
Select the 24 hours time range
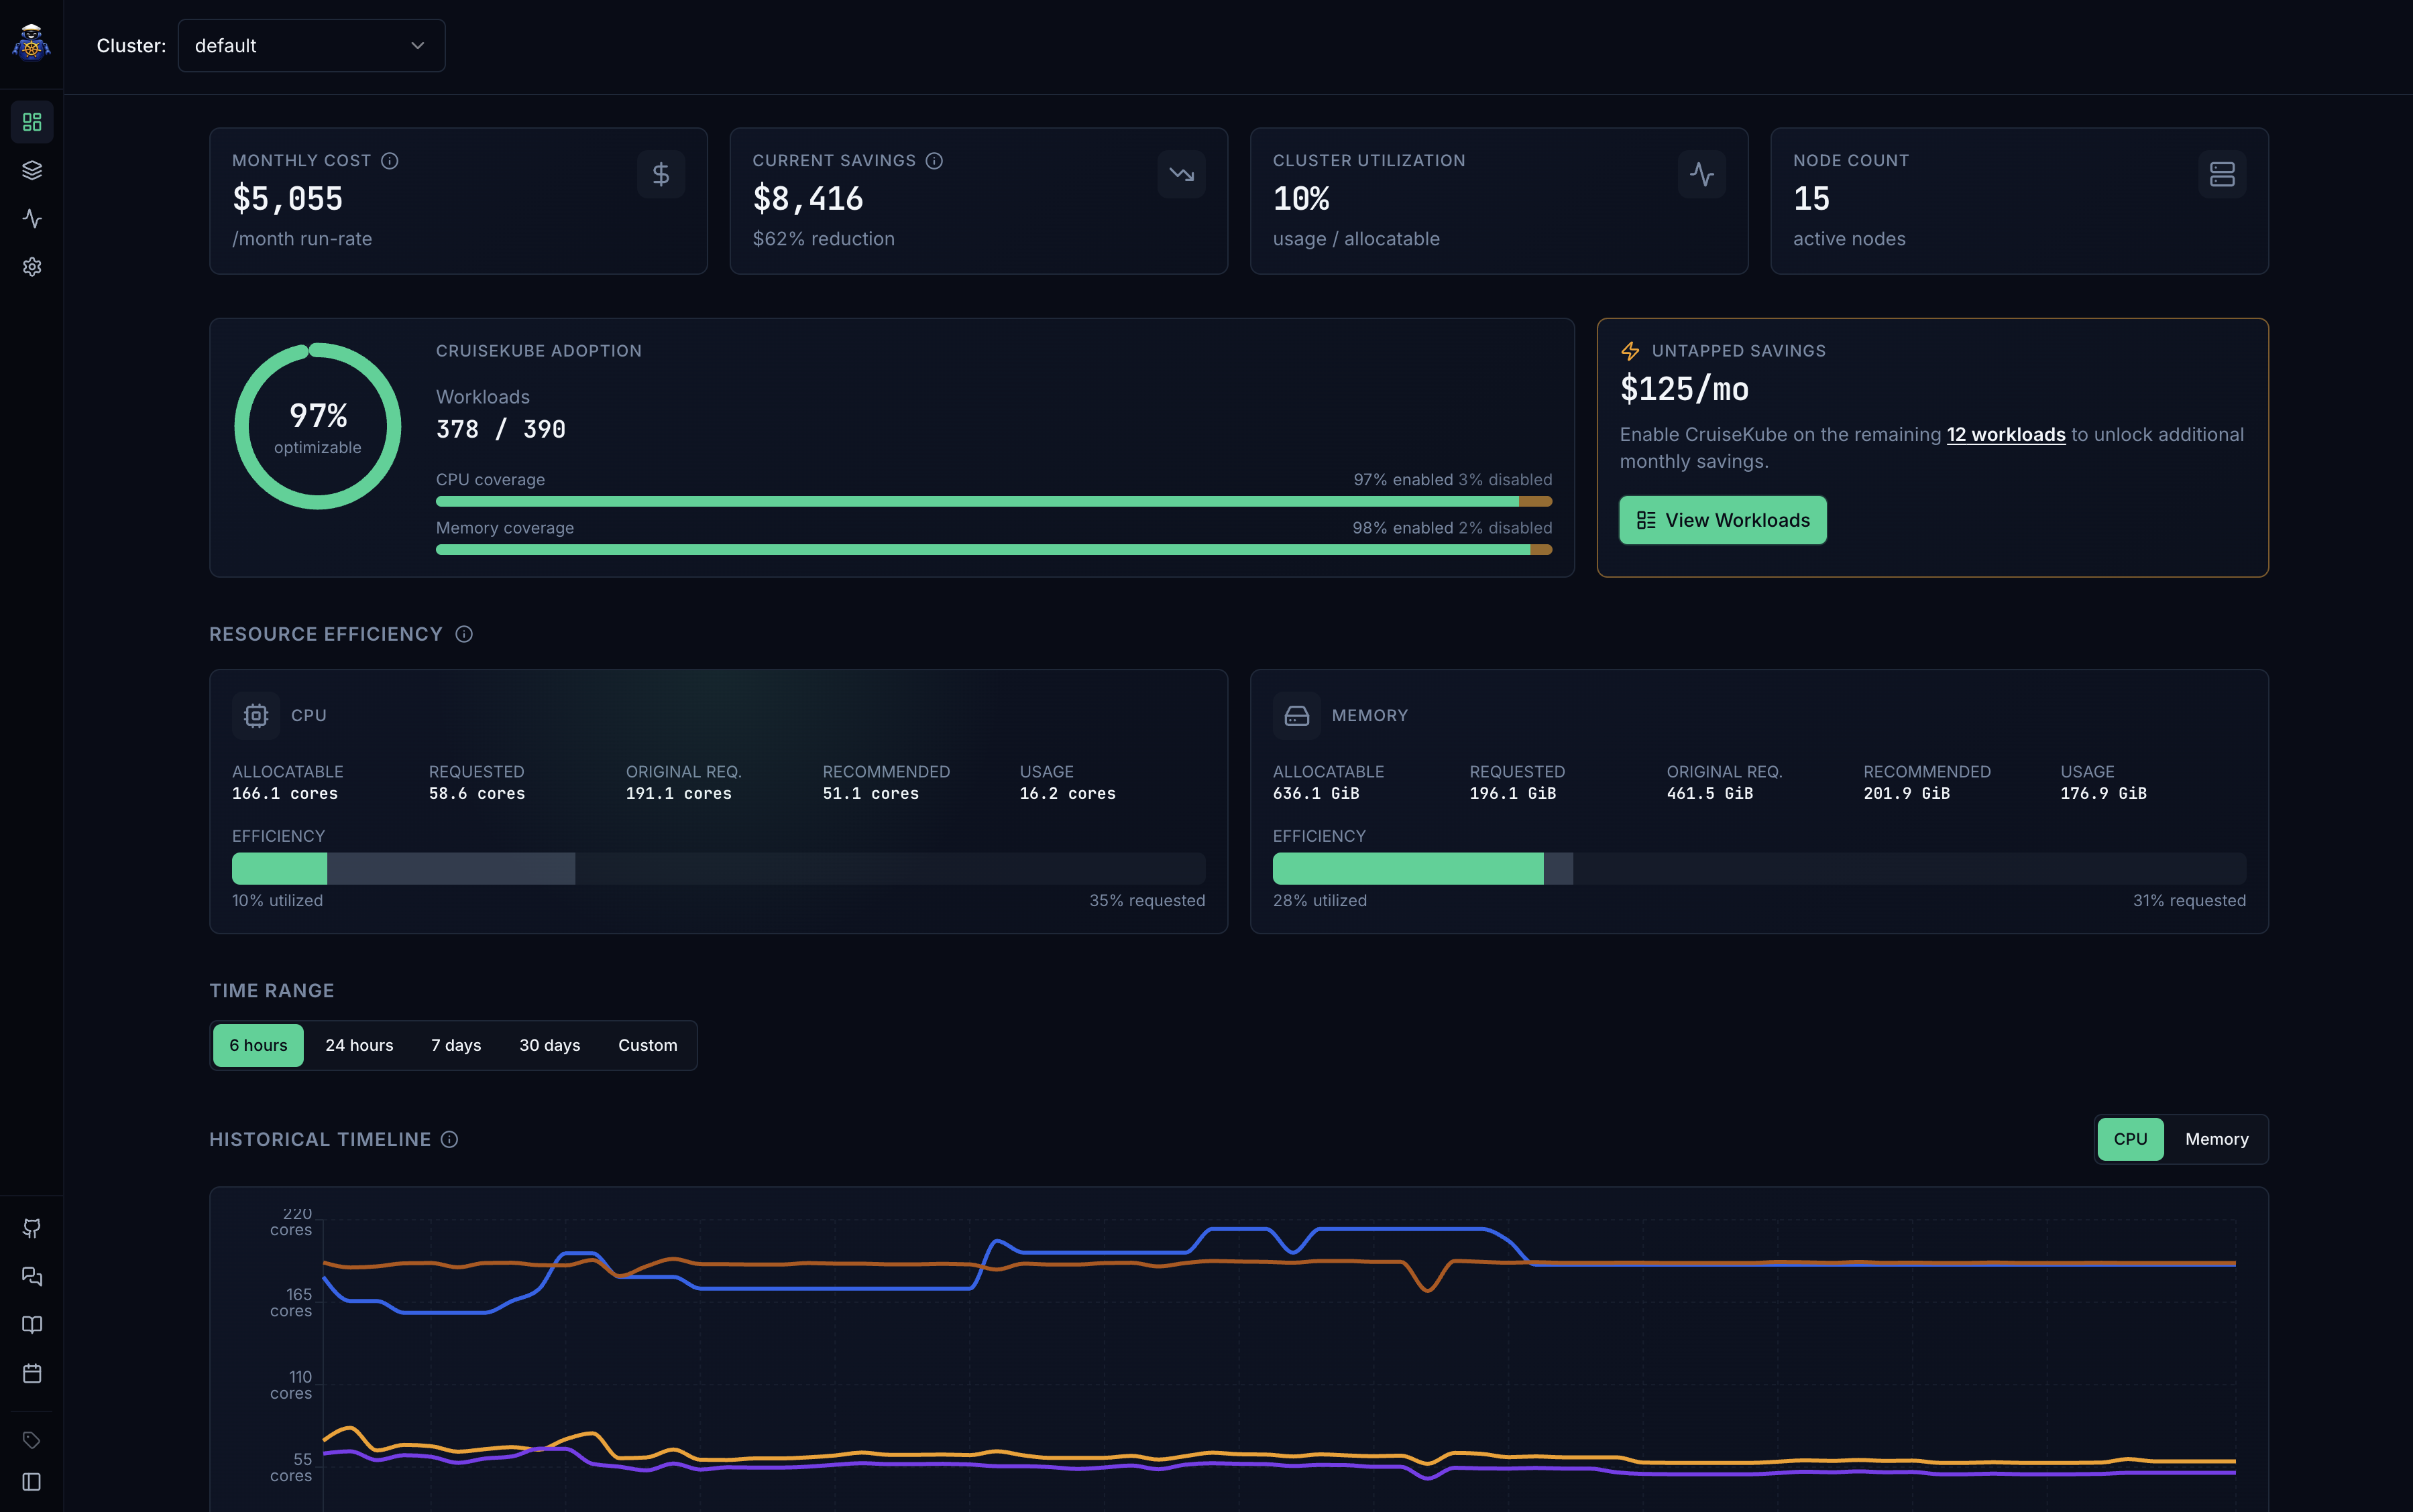(359, 1045)
